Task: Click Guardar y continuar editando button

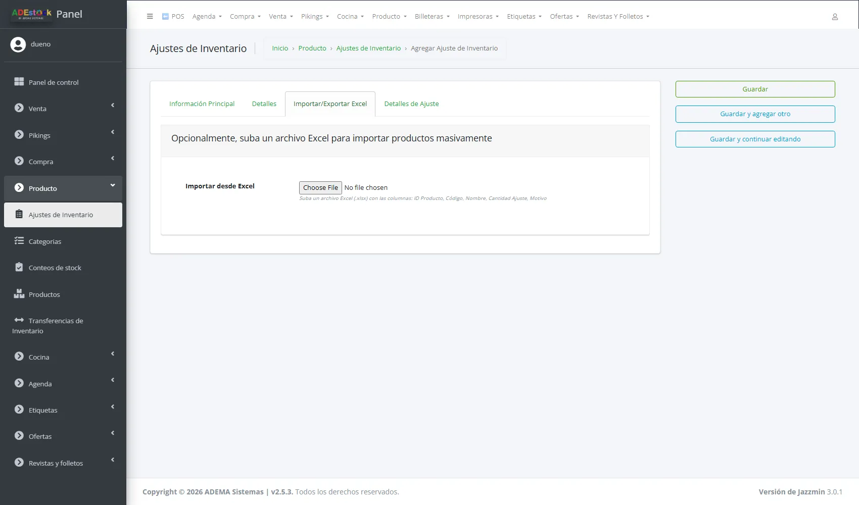Action: [755, 139]
